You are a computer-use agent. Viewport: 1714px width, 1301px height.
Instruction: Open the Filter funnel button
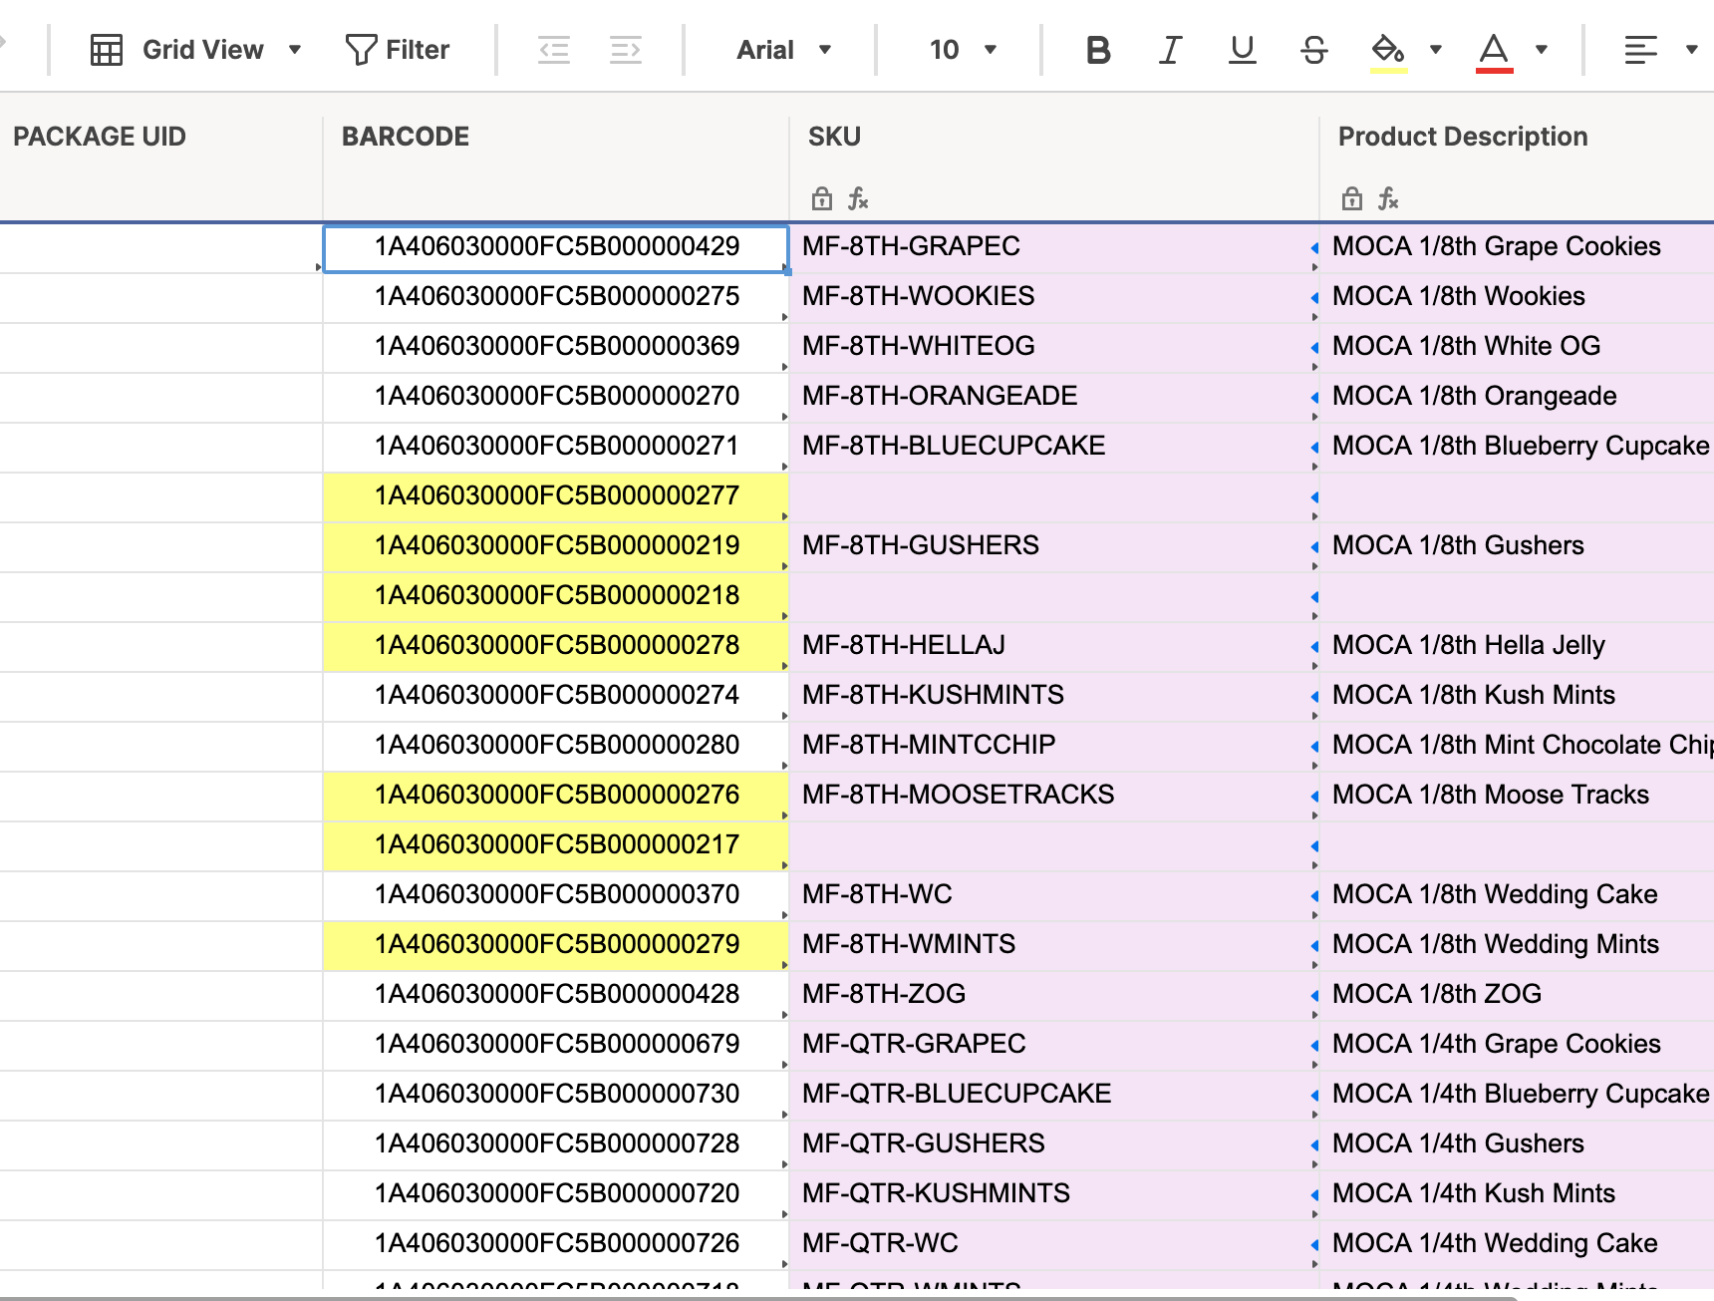click(x=397, y=50)
